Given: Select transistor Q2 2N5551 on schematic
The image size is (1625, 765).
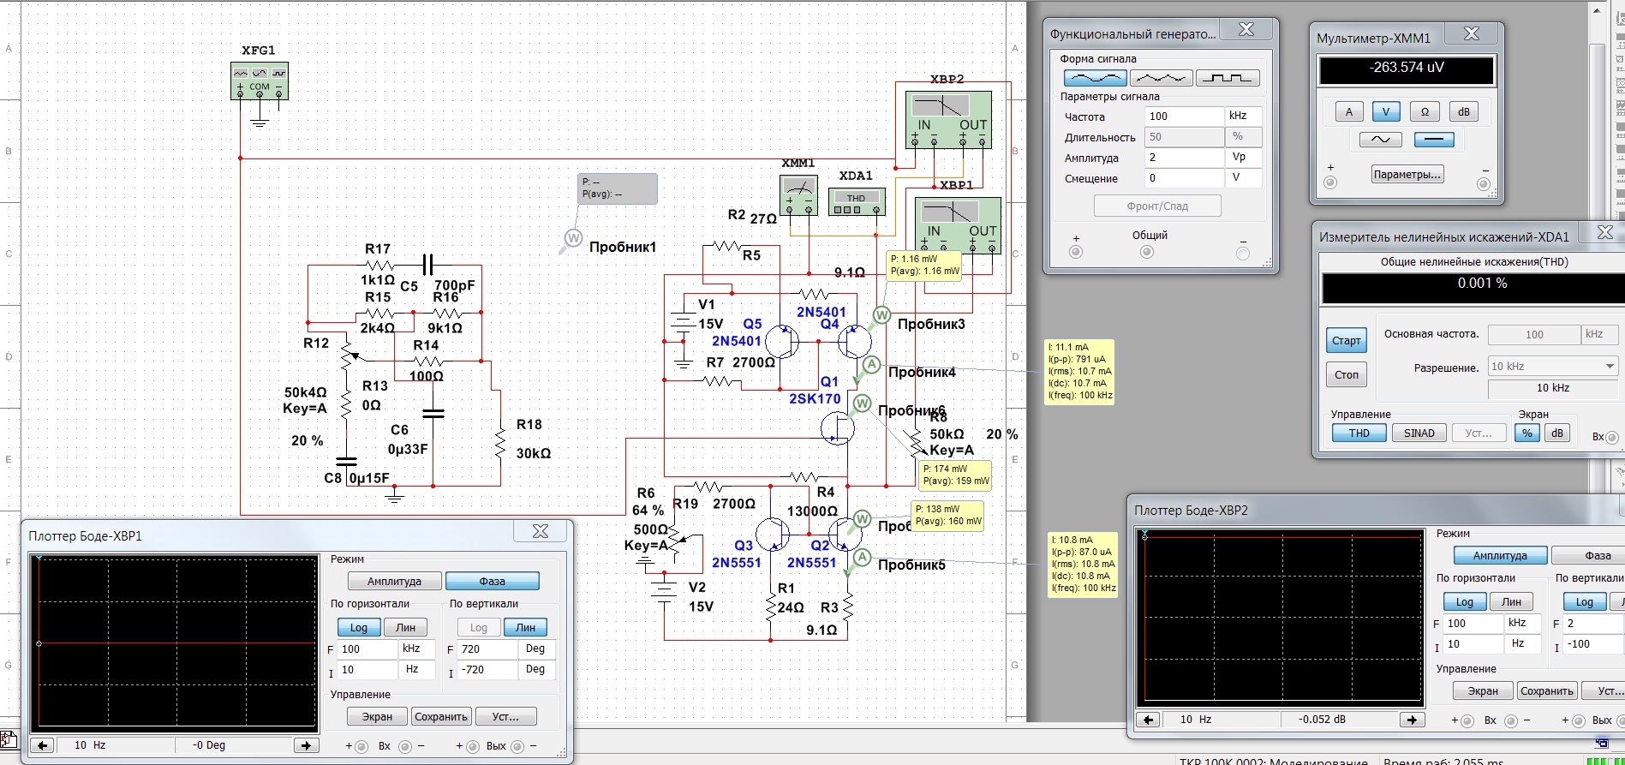Looking at the screenshot, I should 845,533.
